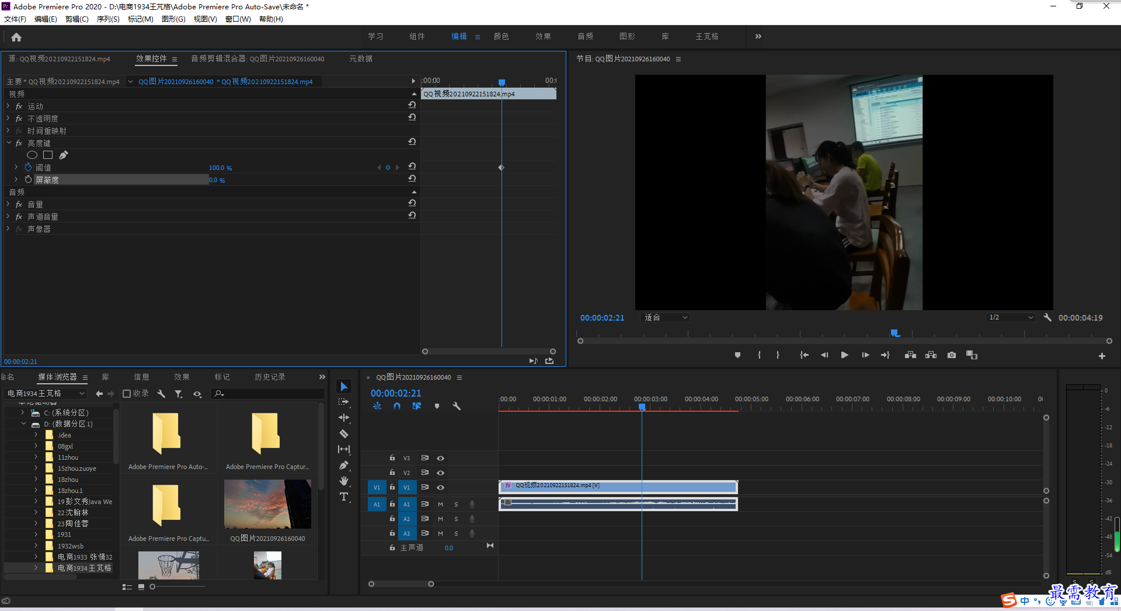Expand the C: (系统分区) drive
This screenshot has width=1121, height=611.
[x=23, y=412]
